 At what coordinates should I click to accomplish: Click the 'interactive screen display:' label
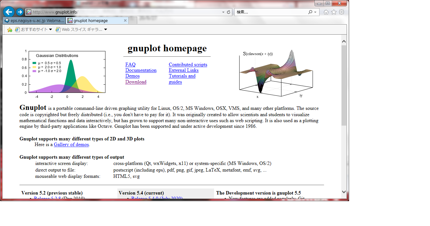(62, 163)
